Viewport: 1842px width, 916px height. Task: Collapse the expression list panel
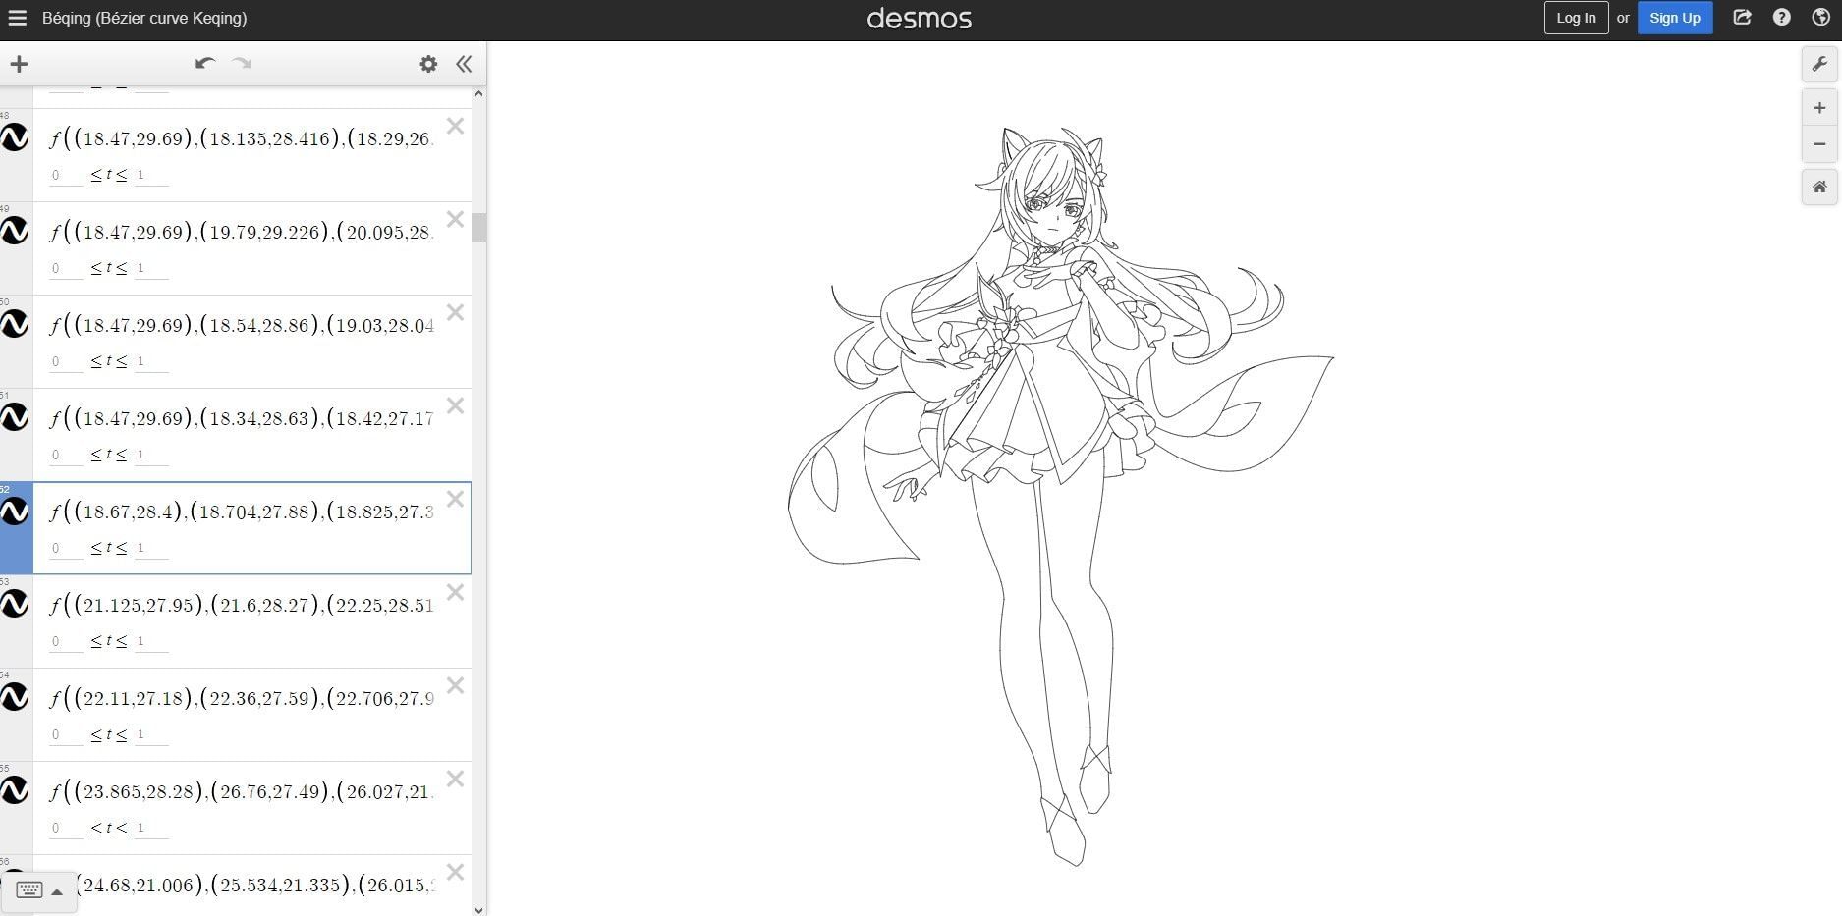(x=463, y=64)
